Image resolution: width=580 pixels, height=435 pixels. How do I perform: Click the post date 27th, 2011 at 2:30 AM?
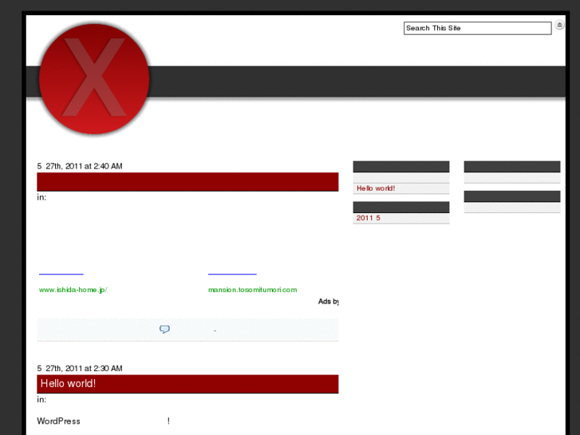click(80, 369)
